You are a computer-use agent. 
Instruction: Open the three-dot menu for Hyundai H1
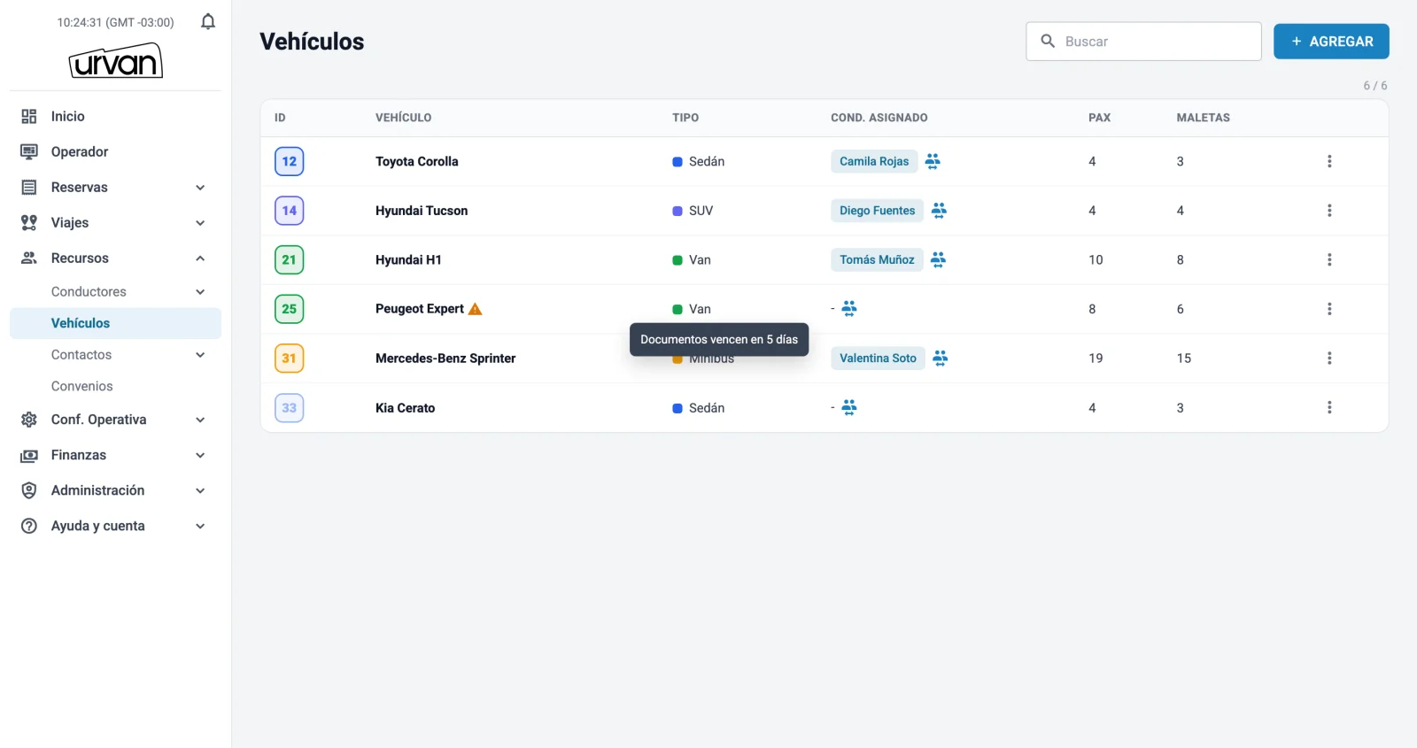click(x=1329, y=259)
